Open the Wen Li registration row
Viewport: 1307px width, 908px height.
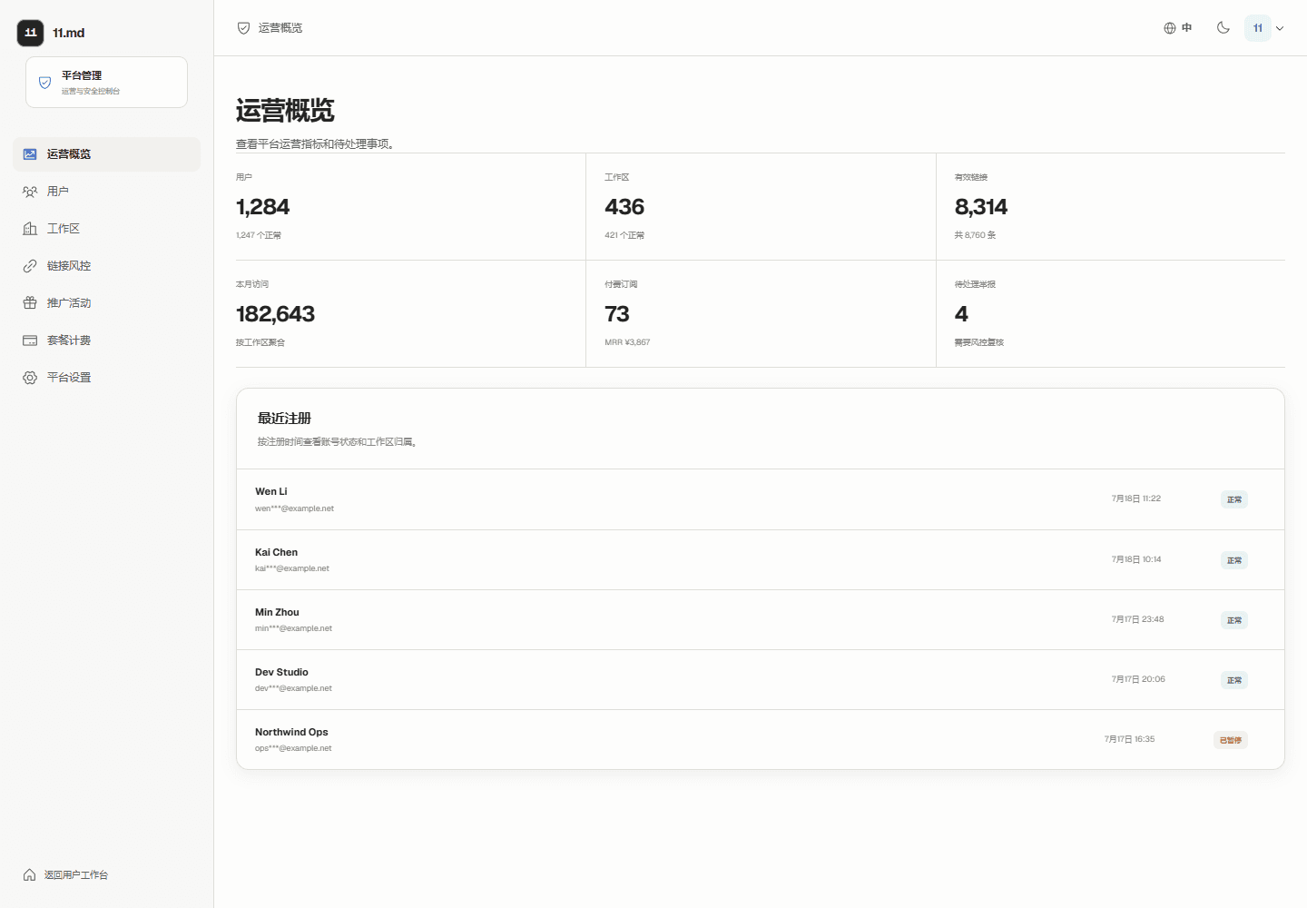(x=761, y=499)
